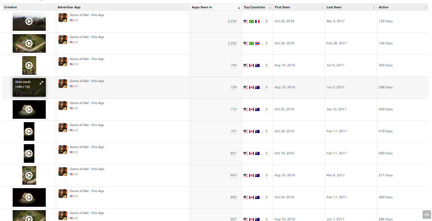Screen dimensions: 432x221
Task: Sort Active column using its sort arrow
Action: [426, 8]
